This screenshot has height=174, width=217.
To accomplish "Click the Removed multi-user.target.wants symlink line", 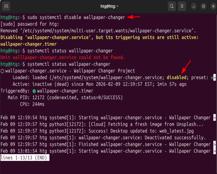I will coord(98,31).
